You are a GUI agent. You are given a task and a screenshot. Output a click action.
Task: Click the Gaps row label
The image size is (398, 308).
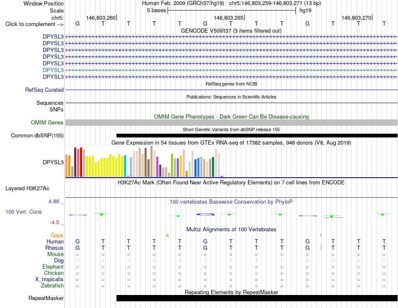57,236
